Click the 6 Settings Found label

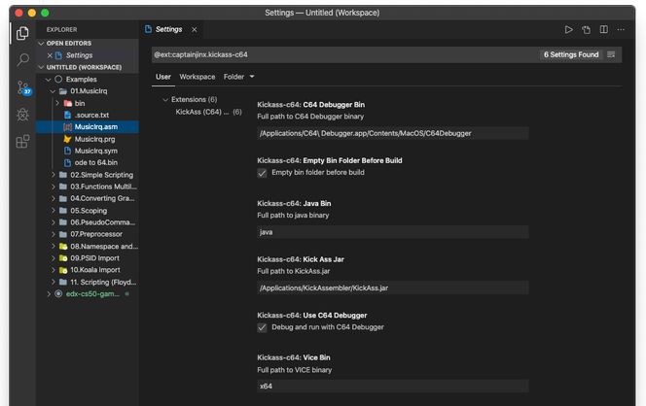coord(571,54)
